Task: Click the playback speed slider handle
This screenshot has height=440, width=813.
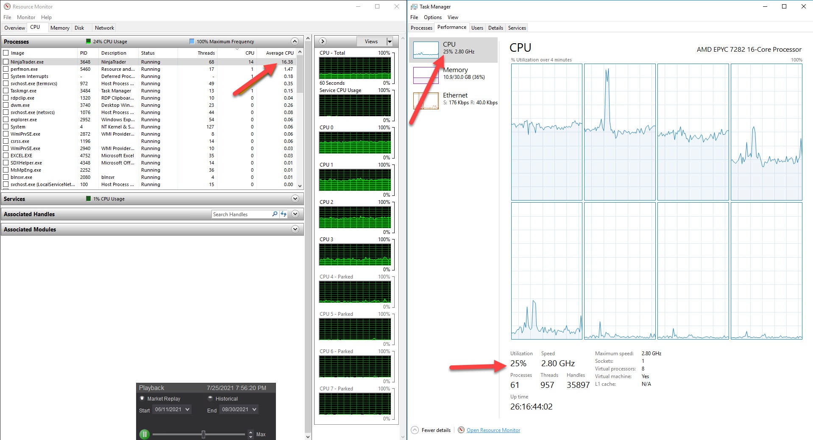Action: click(x=203, y=434)
